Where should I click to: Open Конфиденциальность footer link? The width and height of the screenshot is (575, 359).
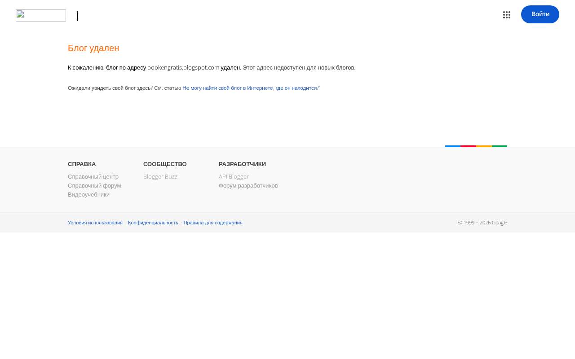tap(153, 223)
